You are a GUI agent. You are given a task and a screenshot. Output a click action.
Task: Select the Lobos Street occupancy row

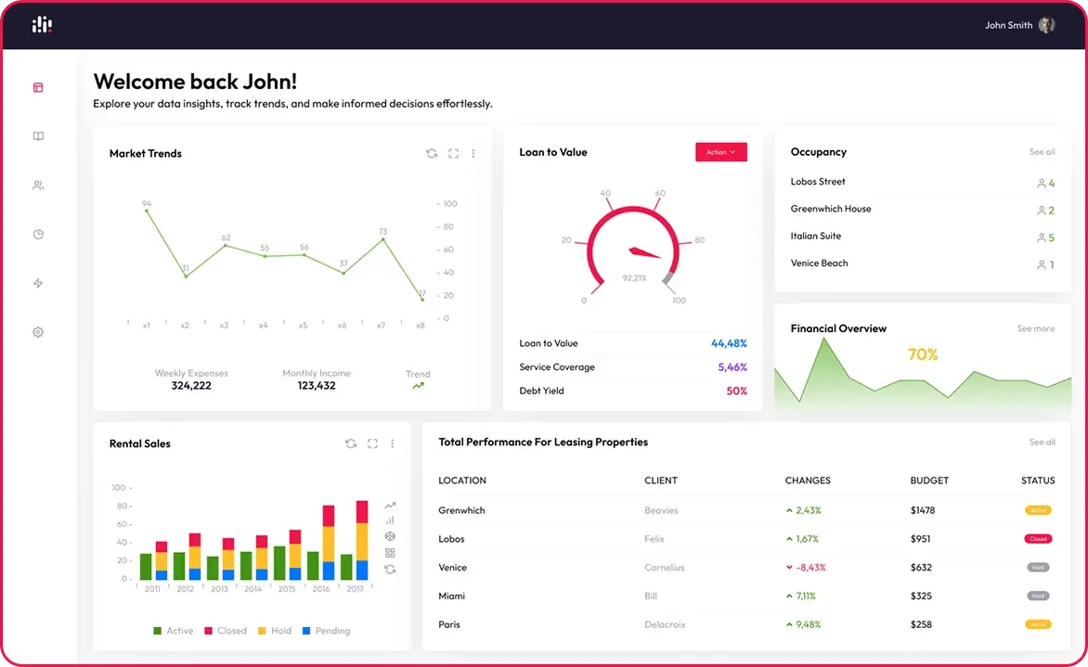tap(922, 183)
